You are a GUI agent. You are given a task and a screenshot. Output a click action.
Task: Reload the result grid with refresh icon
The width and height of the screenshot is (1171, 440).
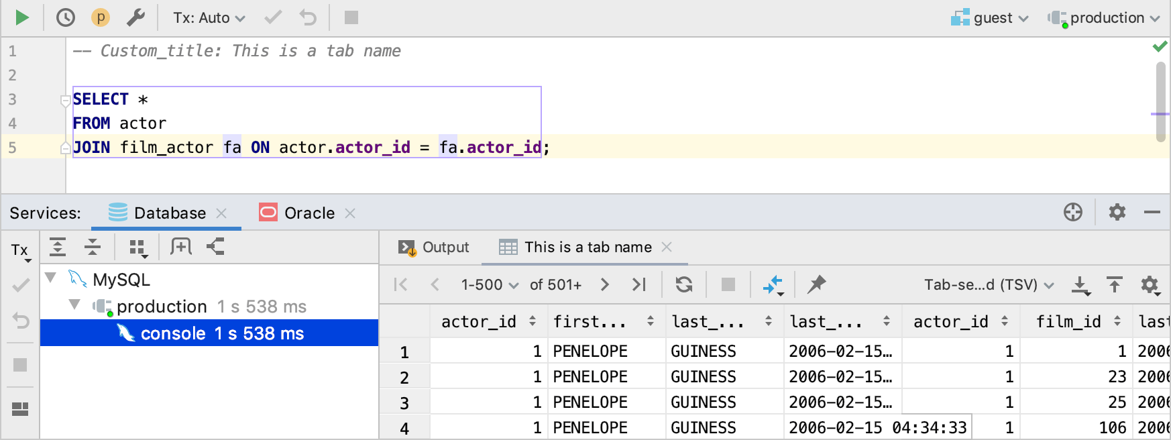click(684, 284)
